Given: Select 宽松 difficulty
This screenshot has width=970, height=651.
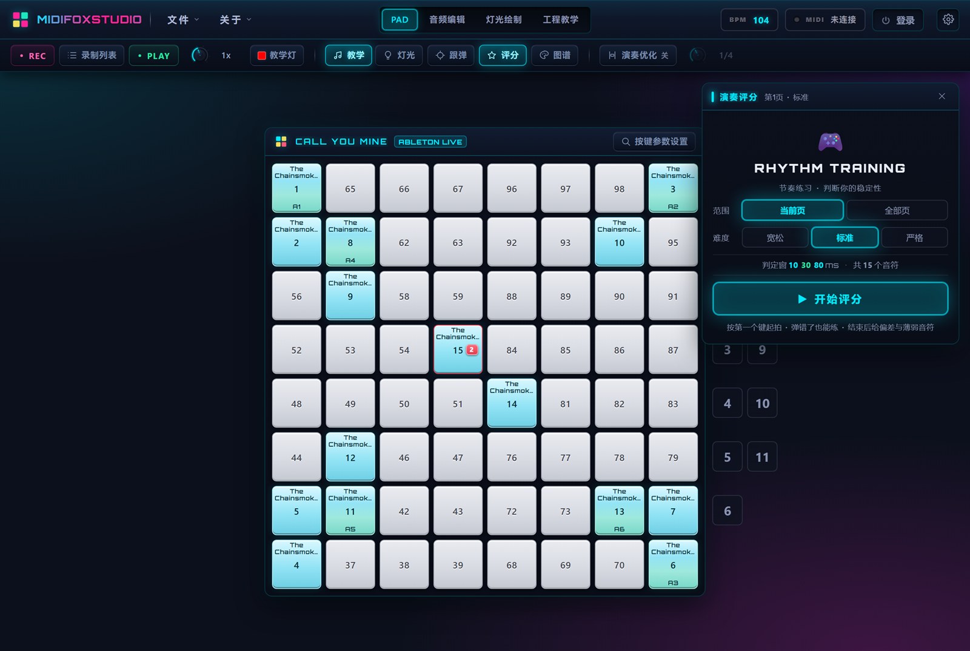Looking at the screenshot, I should (x=775, y=237).
